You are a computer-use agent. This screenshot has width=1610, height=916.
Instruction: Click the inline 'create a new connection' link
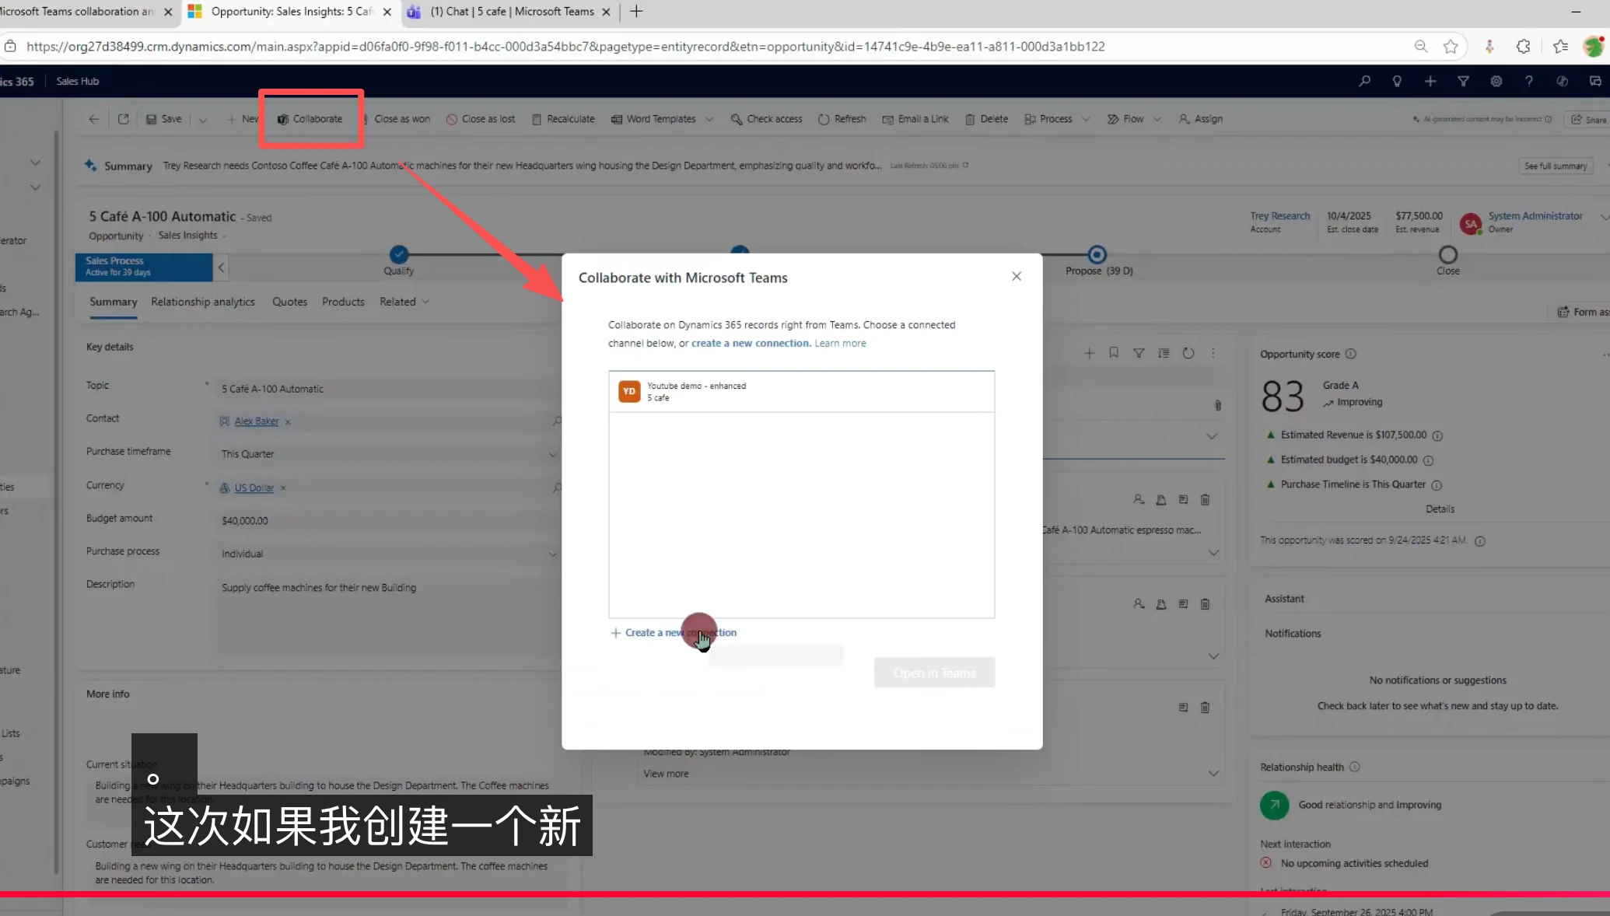(751, 343)
